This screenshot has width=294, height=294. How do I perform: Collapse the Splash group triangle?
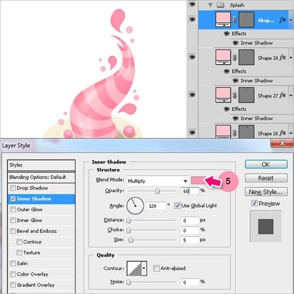point(210,5)
